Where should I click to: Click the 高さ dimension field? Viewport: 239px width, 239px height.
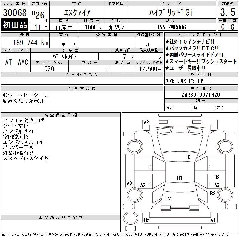pos(226,107)
